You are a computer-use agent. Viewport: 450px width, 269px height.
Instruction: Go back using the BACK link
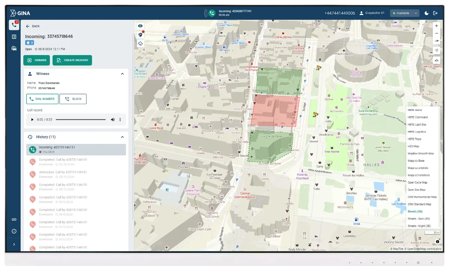click(33, 26)
